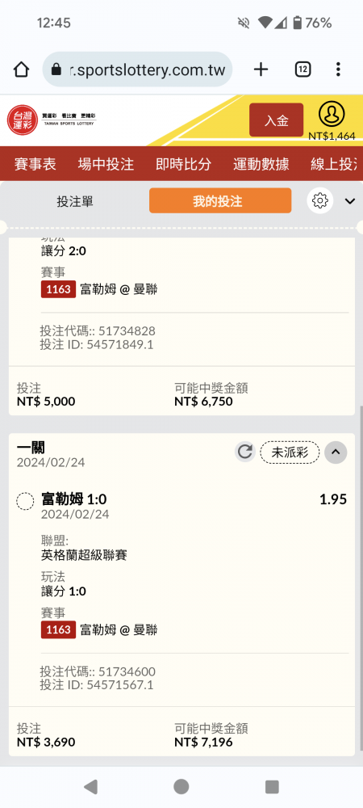Click the 未派彩 status badge
The image size is (363, 808).
pyautogui.click(x=290, y=452)
